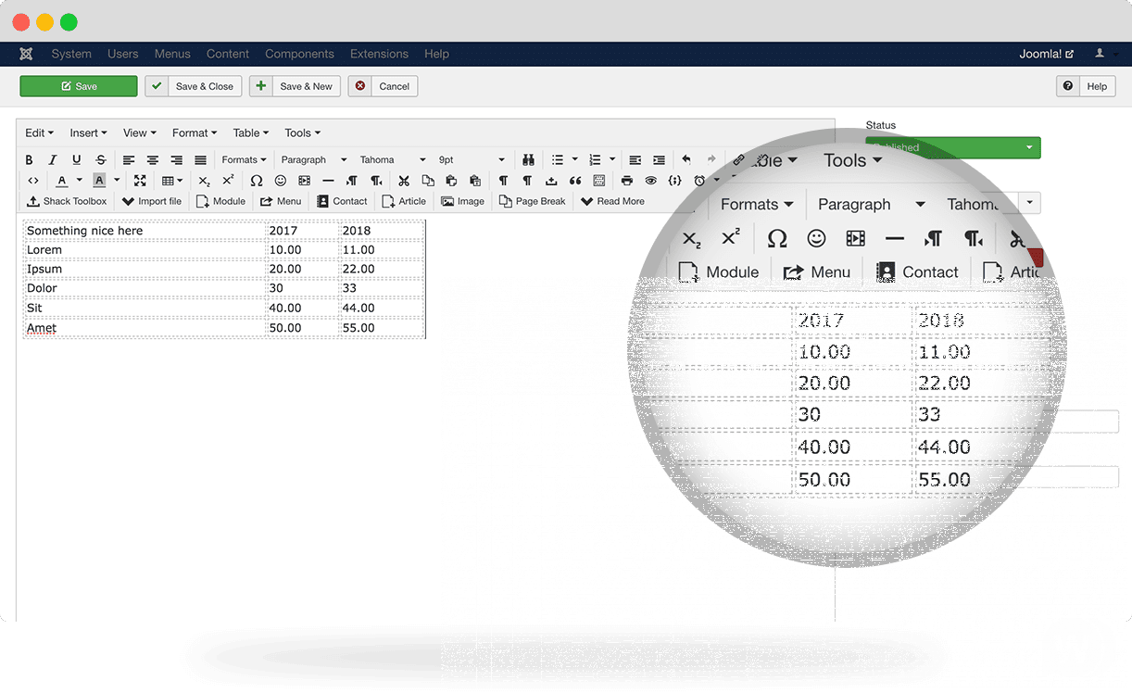Expand the Tahoma font family dropdown
Viewport: 1132px width, 693px height.
(x=393, y=160)
